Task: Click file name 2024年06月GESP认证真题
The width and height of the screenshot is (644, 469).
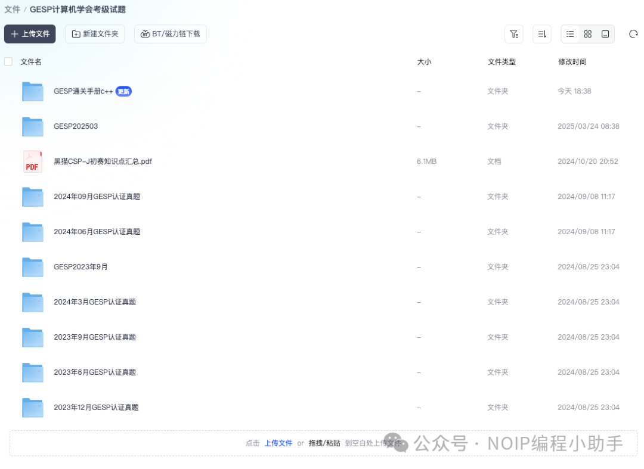Action: 97,232
